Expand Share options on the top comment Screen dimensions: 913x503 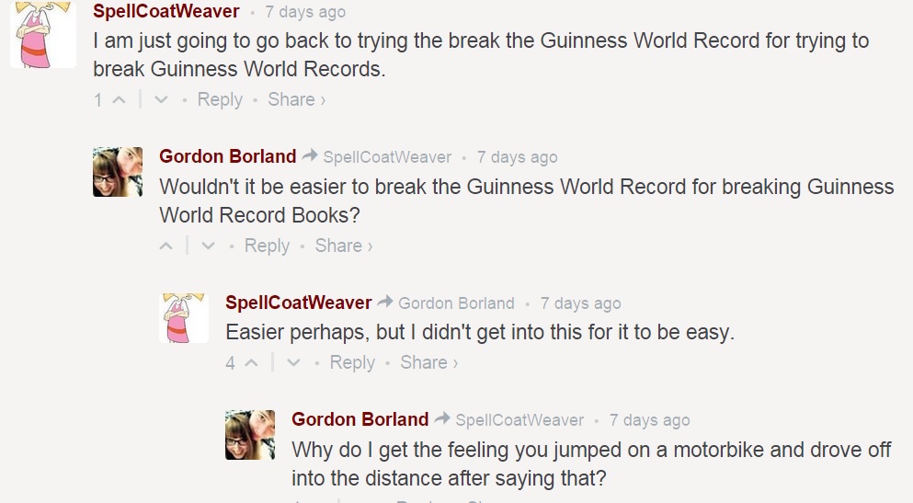coord(296,99)
